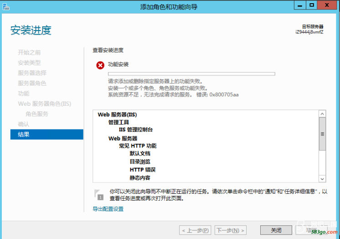Select 常见 HTTP 功能 entry
This screenshot has height=239, width=340.
tap(138, 146)
